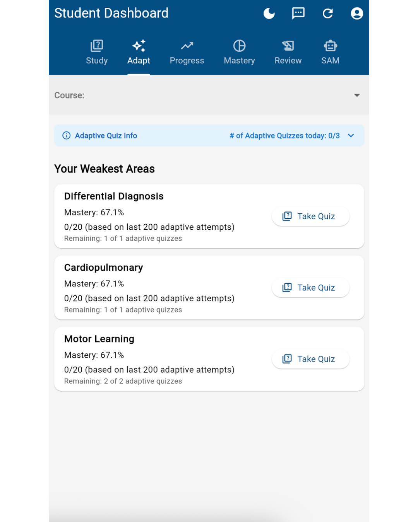The width and height of the screenshot is (418, 522).
Task: Expand the Adaptive Quiz Info chevron
Action: (x=351, y=136)
